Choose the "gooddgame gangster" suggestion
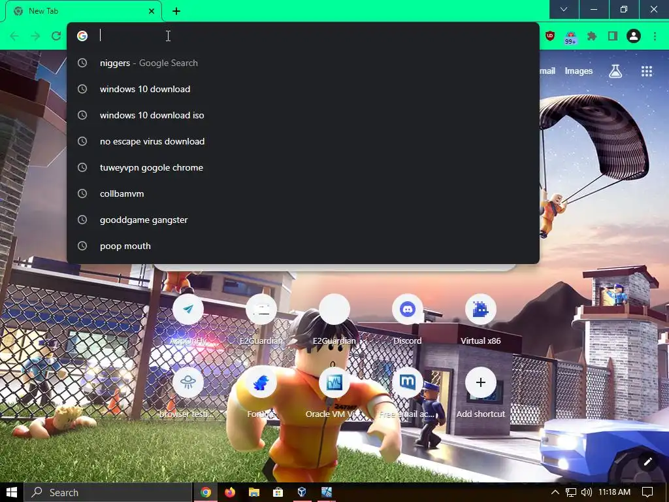669x502 pixels. coord(303,220)
